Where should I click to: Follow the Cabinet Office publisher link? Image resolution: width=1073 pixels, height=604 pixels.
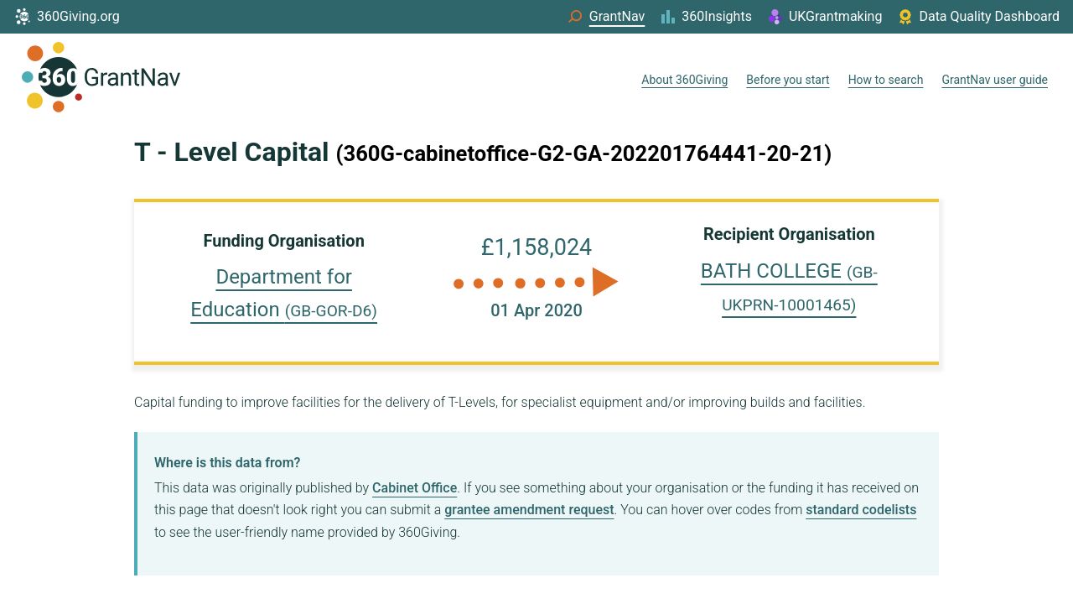click(x=414, y=487)
